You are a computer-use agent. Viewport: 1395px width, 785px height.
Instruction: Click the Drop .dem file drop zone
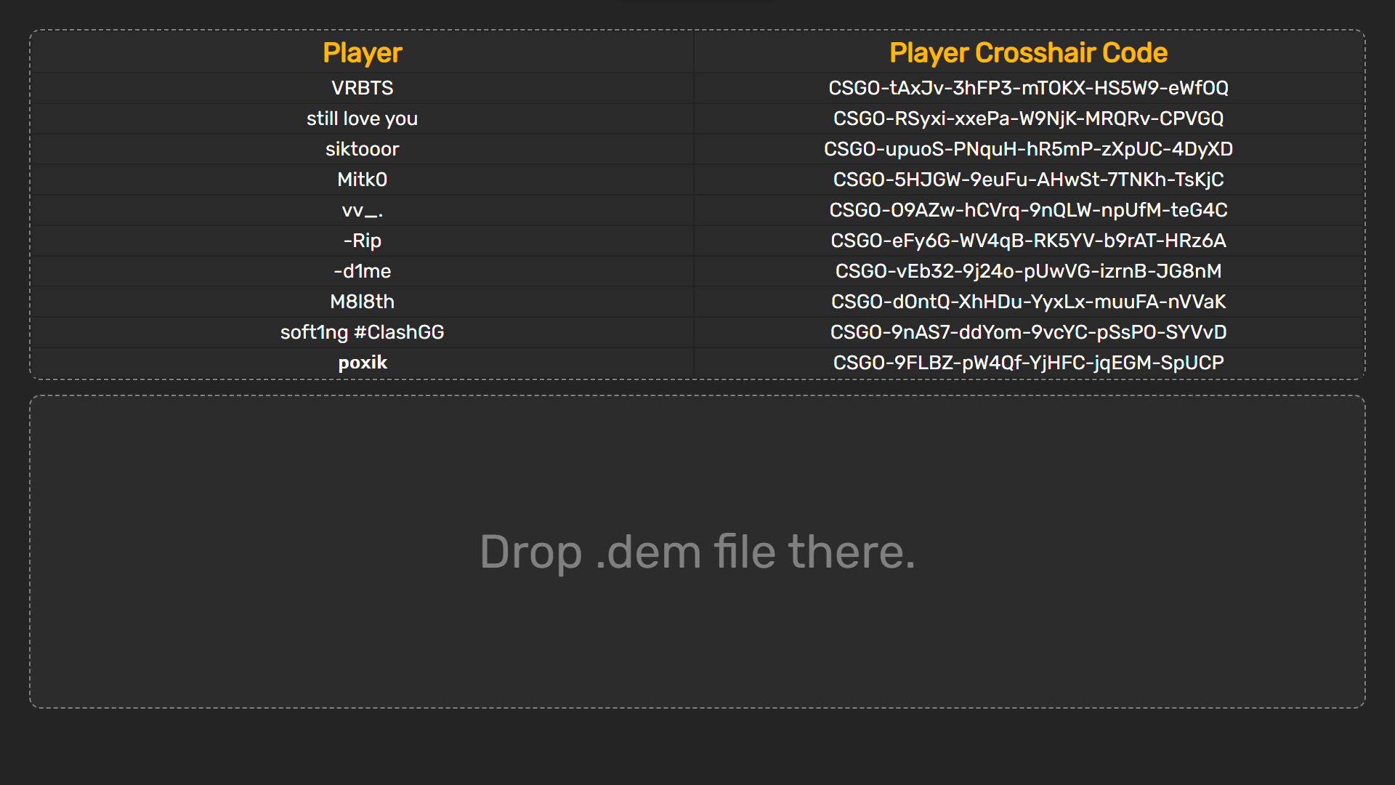tap(697, 552)
